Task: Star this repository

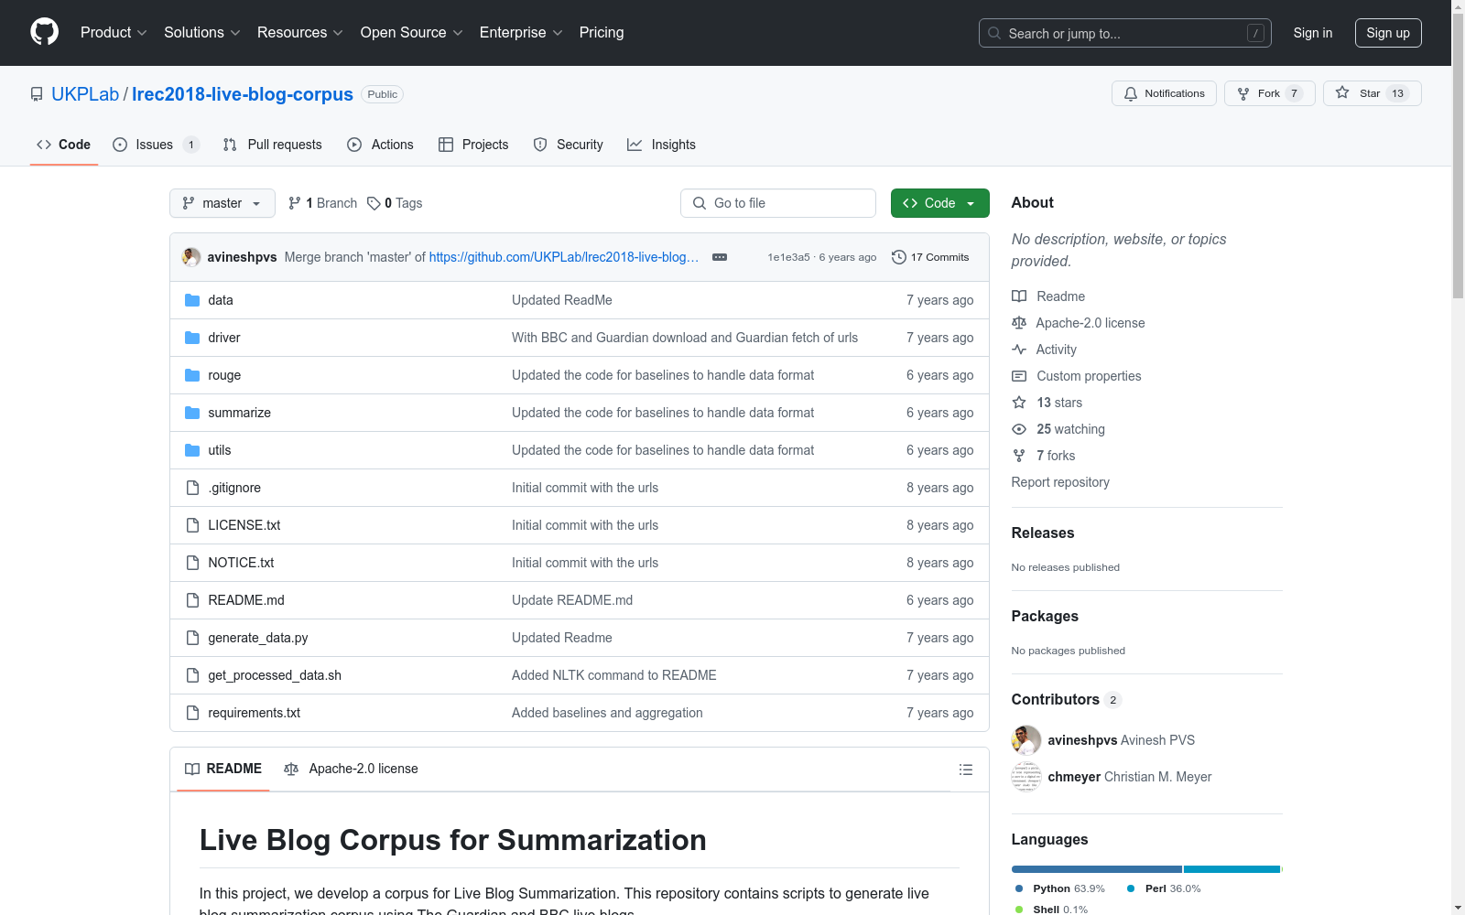Action: click(x=1372, y=93)
